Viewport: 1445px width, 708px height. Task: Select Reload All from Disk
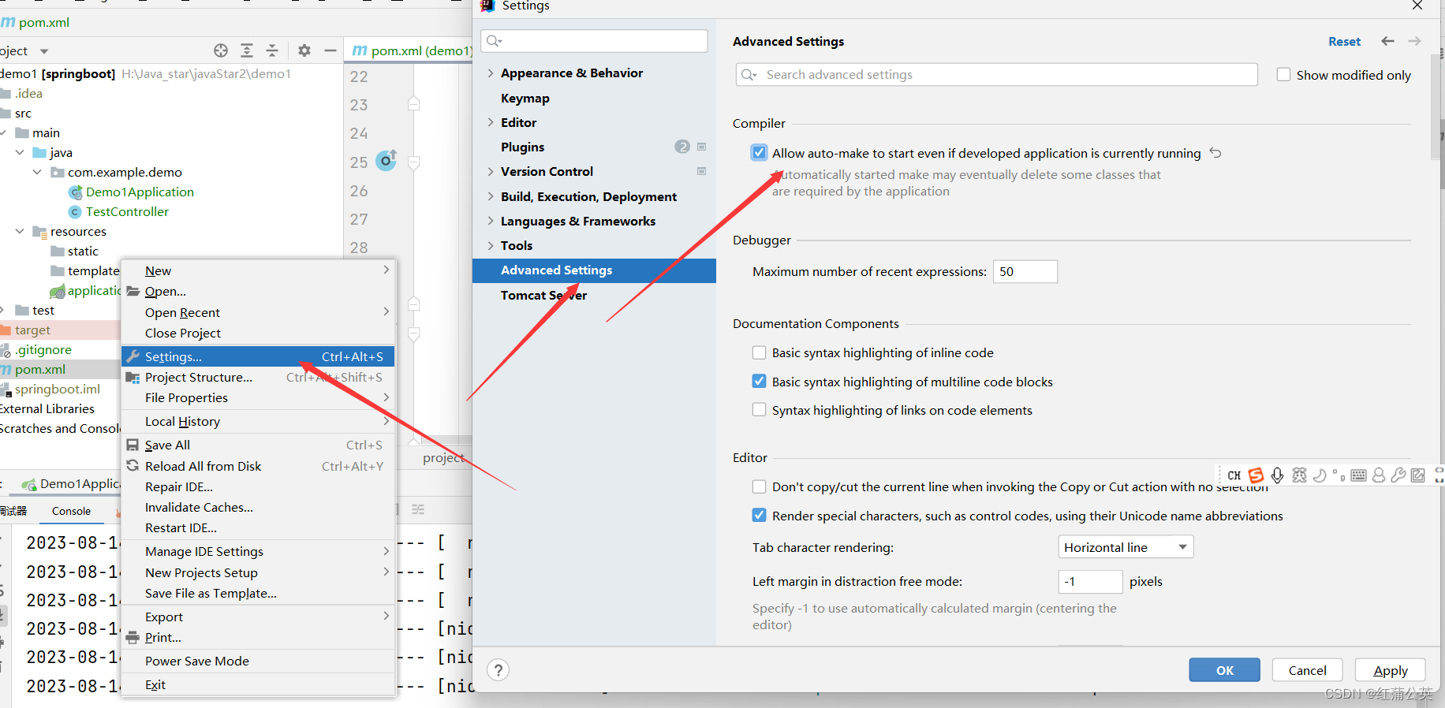point(258,466)
